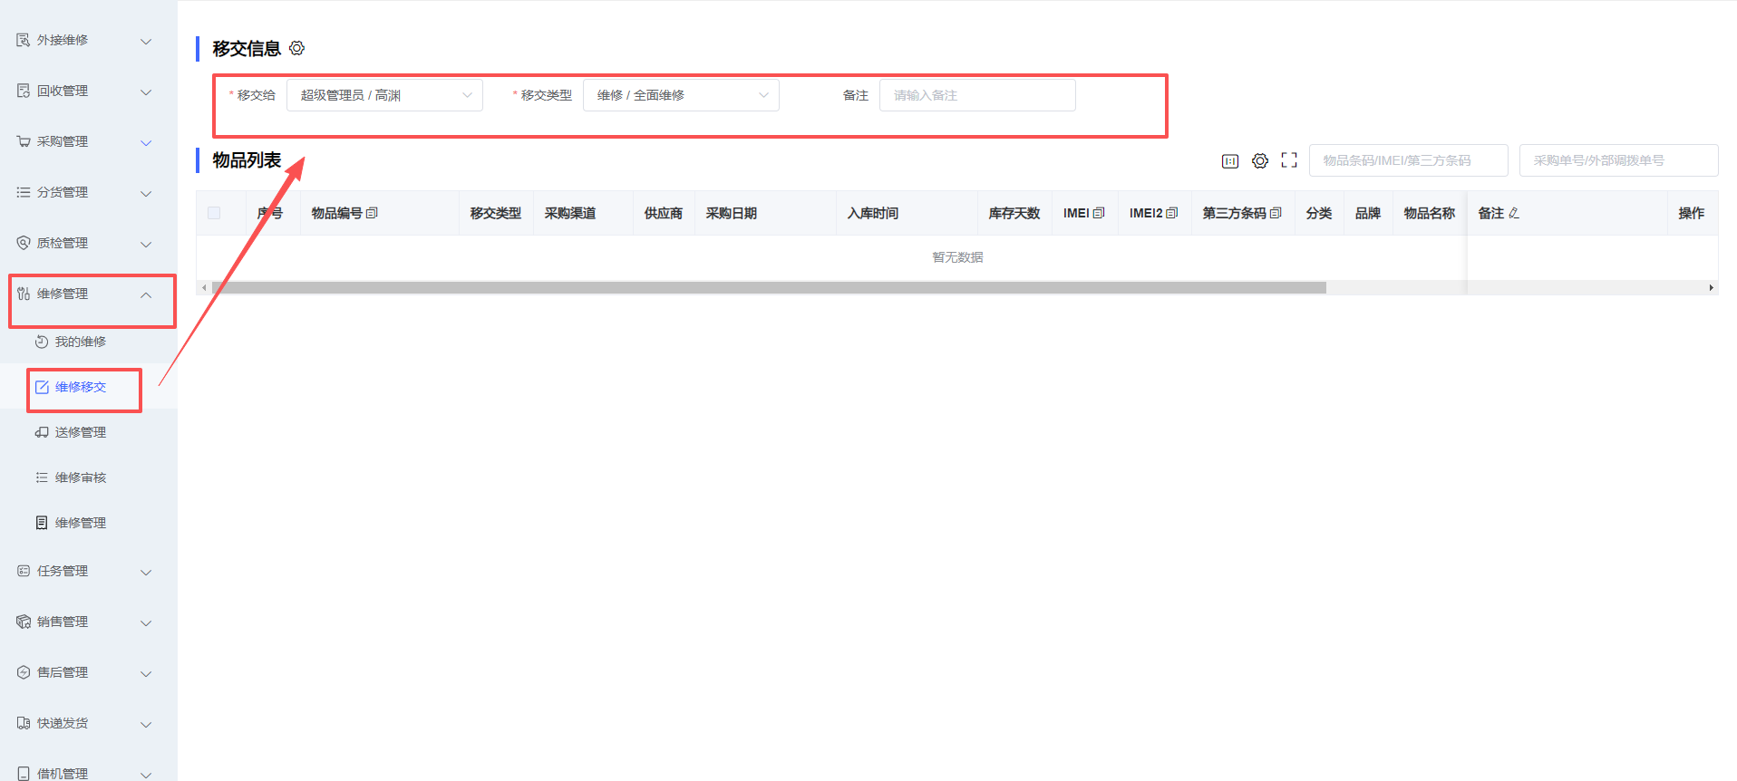
Task: Open the 移交类型 dropdown
Action: [x=680, y=95]
